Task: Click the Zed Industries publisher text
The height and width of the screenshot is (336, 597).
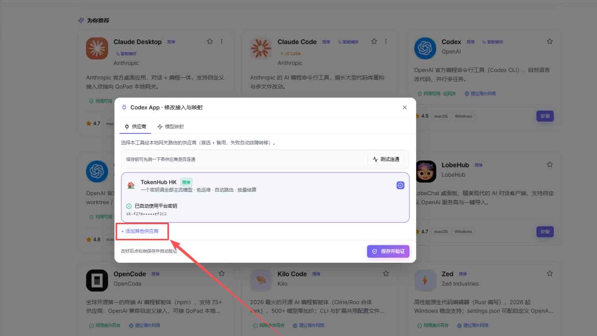Action: (x=460, y=284)
